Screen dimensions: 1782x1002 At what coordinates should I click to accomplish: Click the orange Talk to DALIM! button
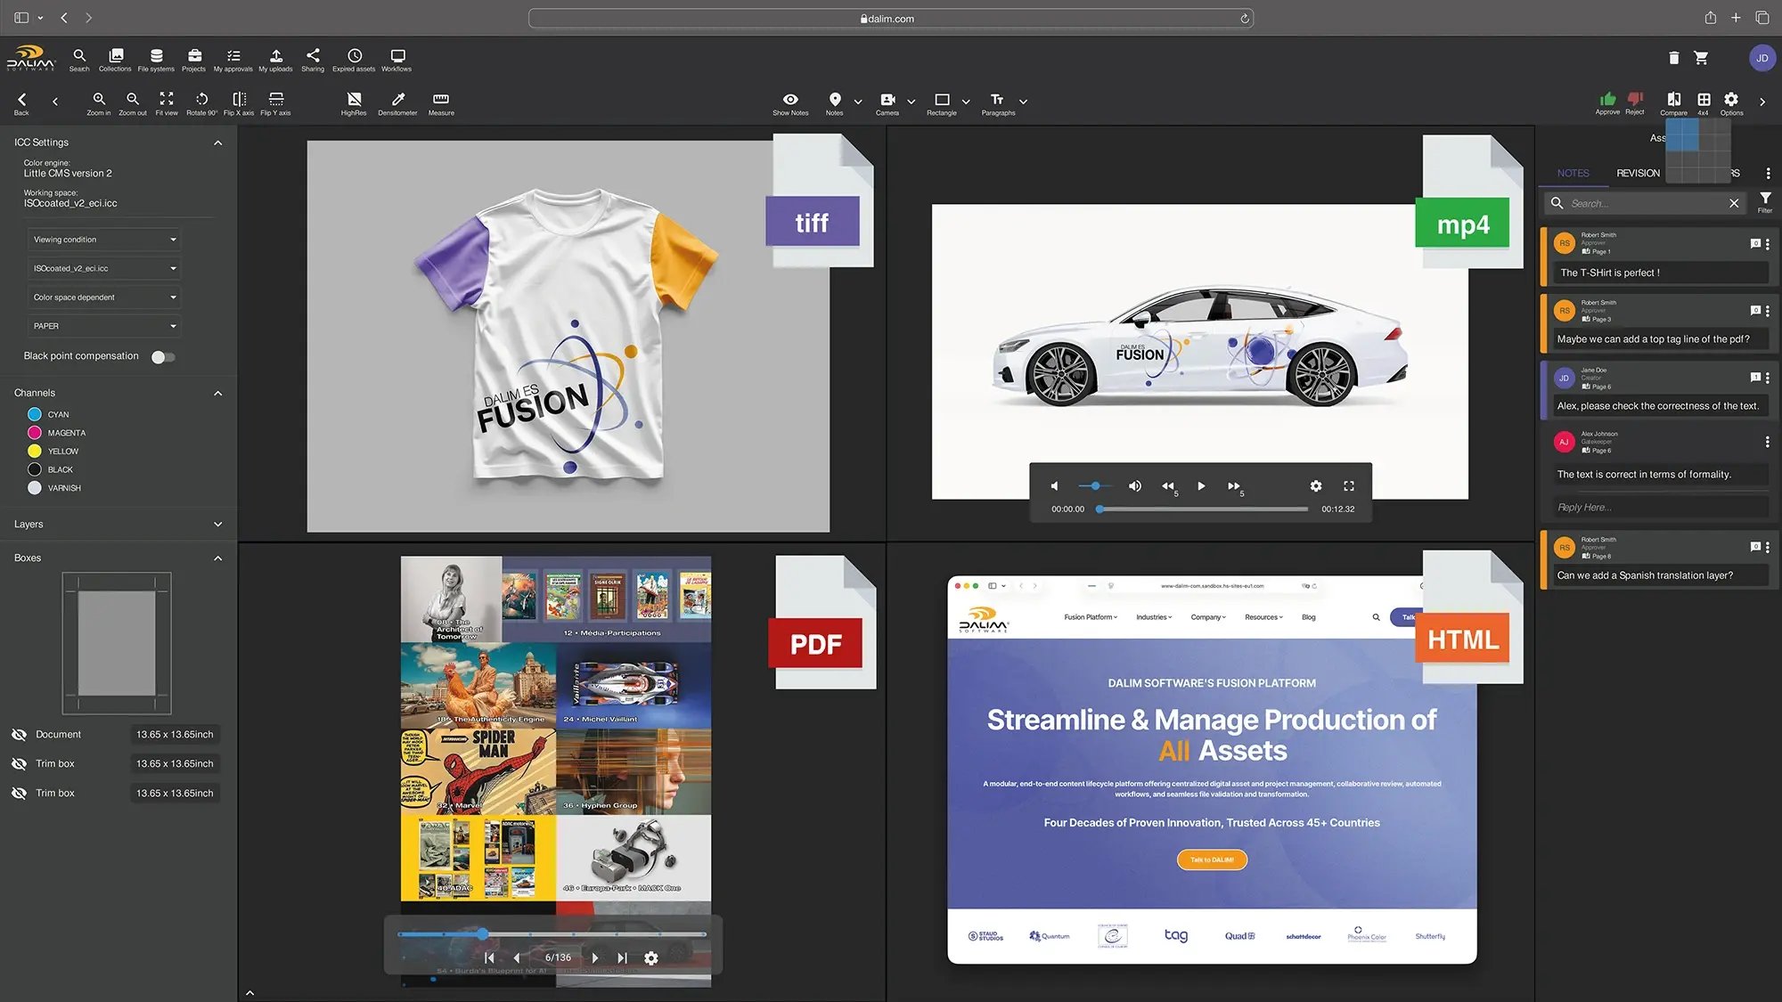[x=1212, y=859]
